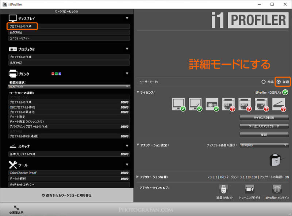Collapse the プロジェクタ section arrow
The height and width of the screenshot is (216, 292).
[x=127, y=49]
